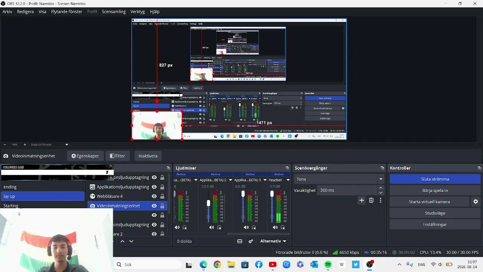Hide the Webbläsare 4 source

point(154,196)
